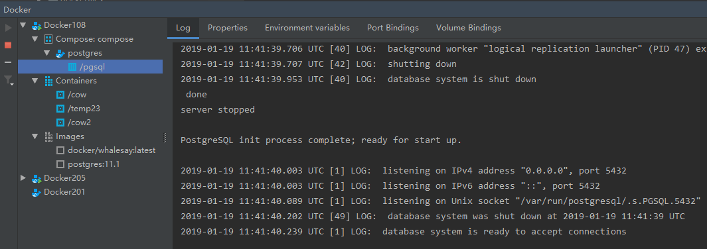Click the postgres:11.1 image icon

tap(60, 164)
